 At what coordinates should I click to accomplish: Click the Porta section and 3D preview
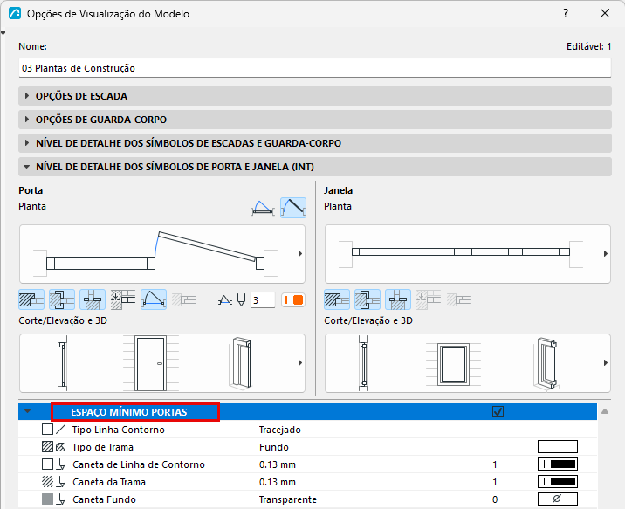(x=162, y=363)
